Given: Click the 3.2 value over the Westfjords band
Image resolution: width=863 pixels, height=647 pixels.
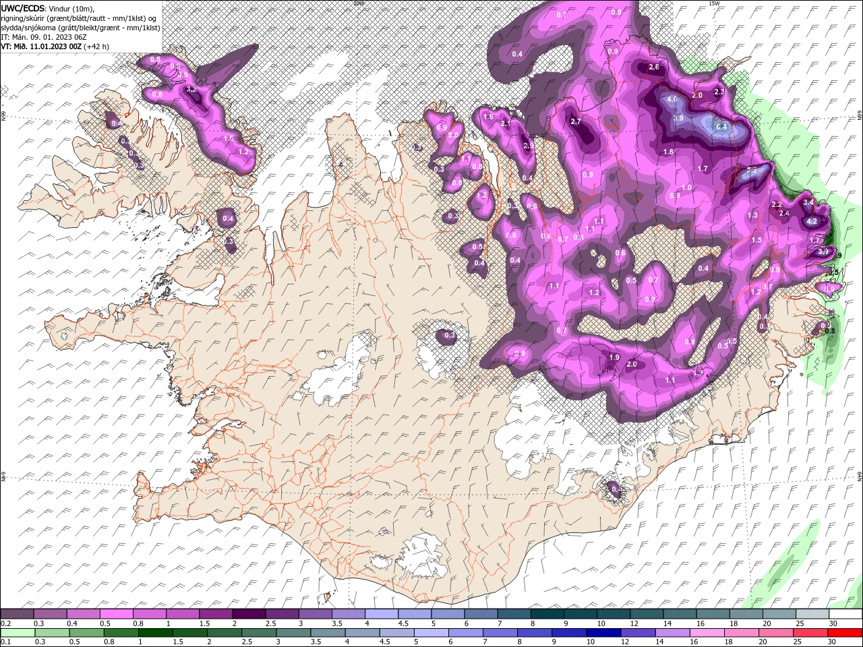Looking at the screenshot, I should point(191,88).
